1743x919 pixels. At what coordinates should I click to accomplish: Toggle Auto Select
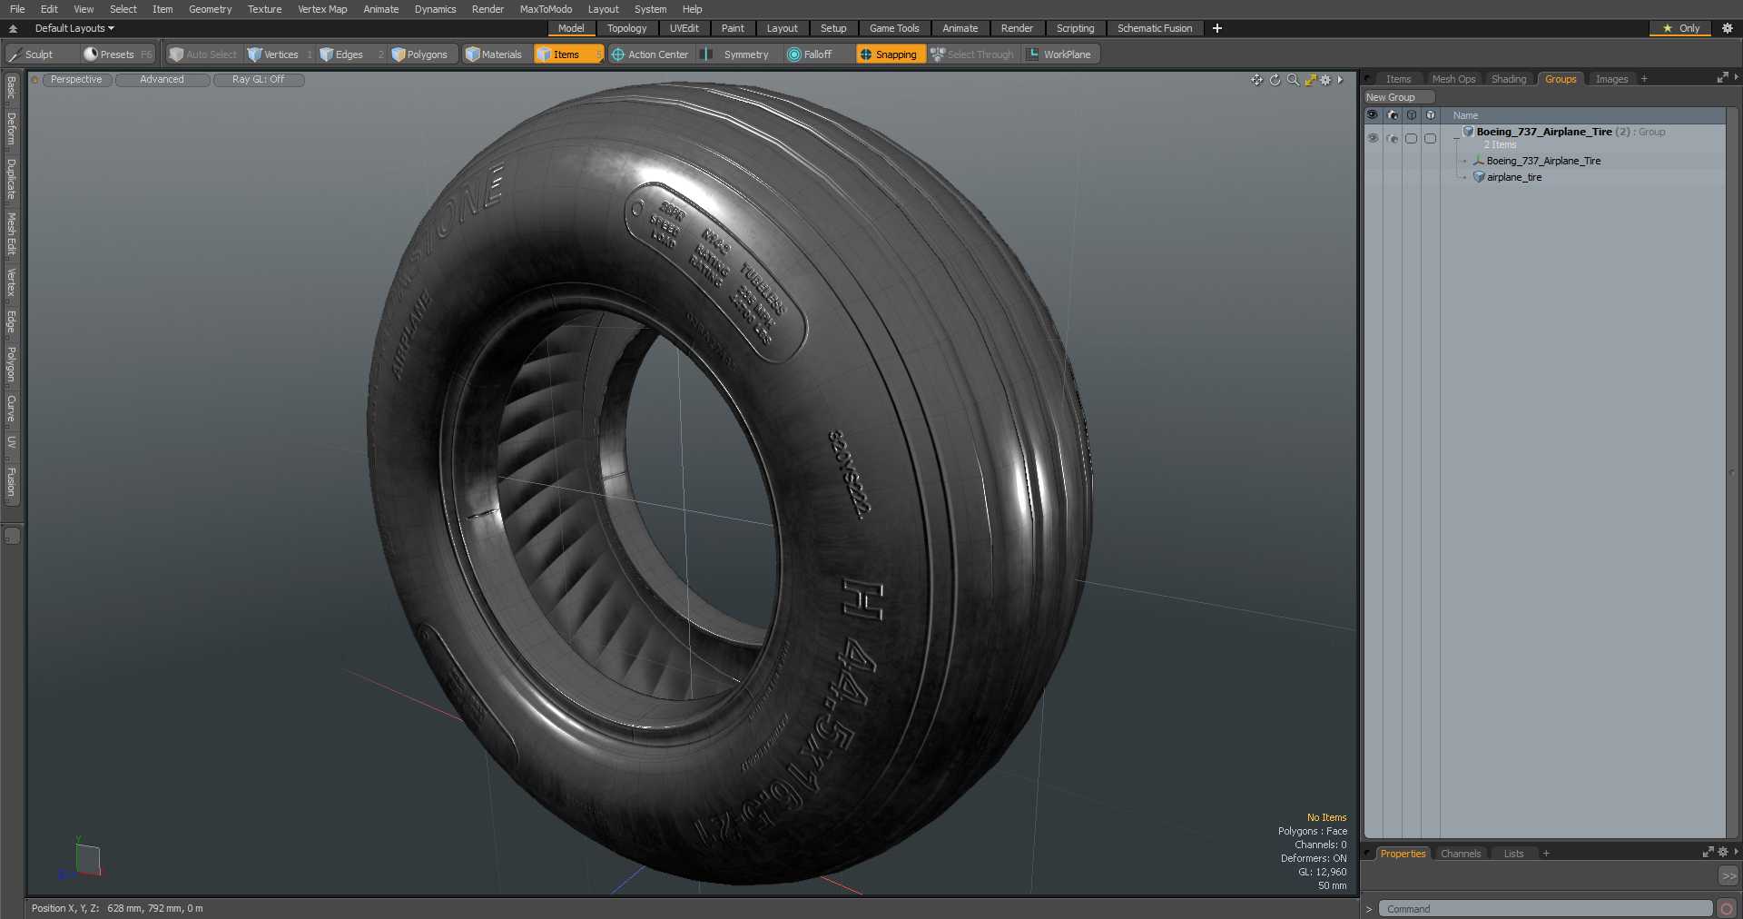[x=203, y=54]
